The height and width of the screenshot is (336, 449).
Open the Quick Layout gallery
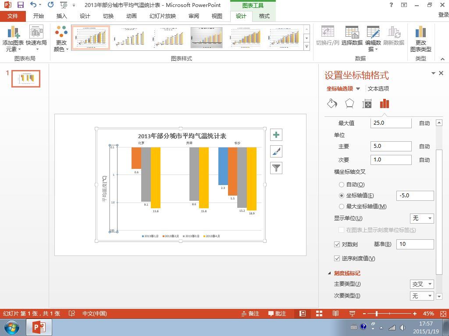pyautogui.click(x=36, y=38)
